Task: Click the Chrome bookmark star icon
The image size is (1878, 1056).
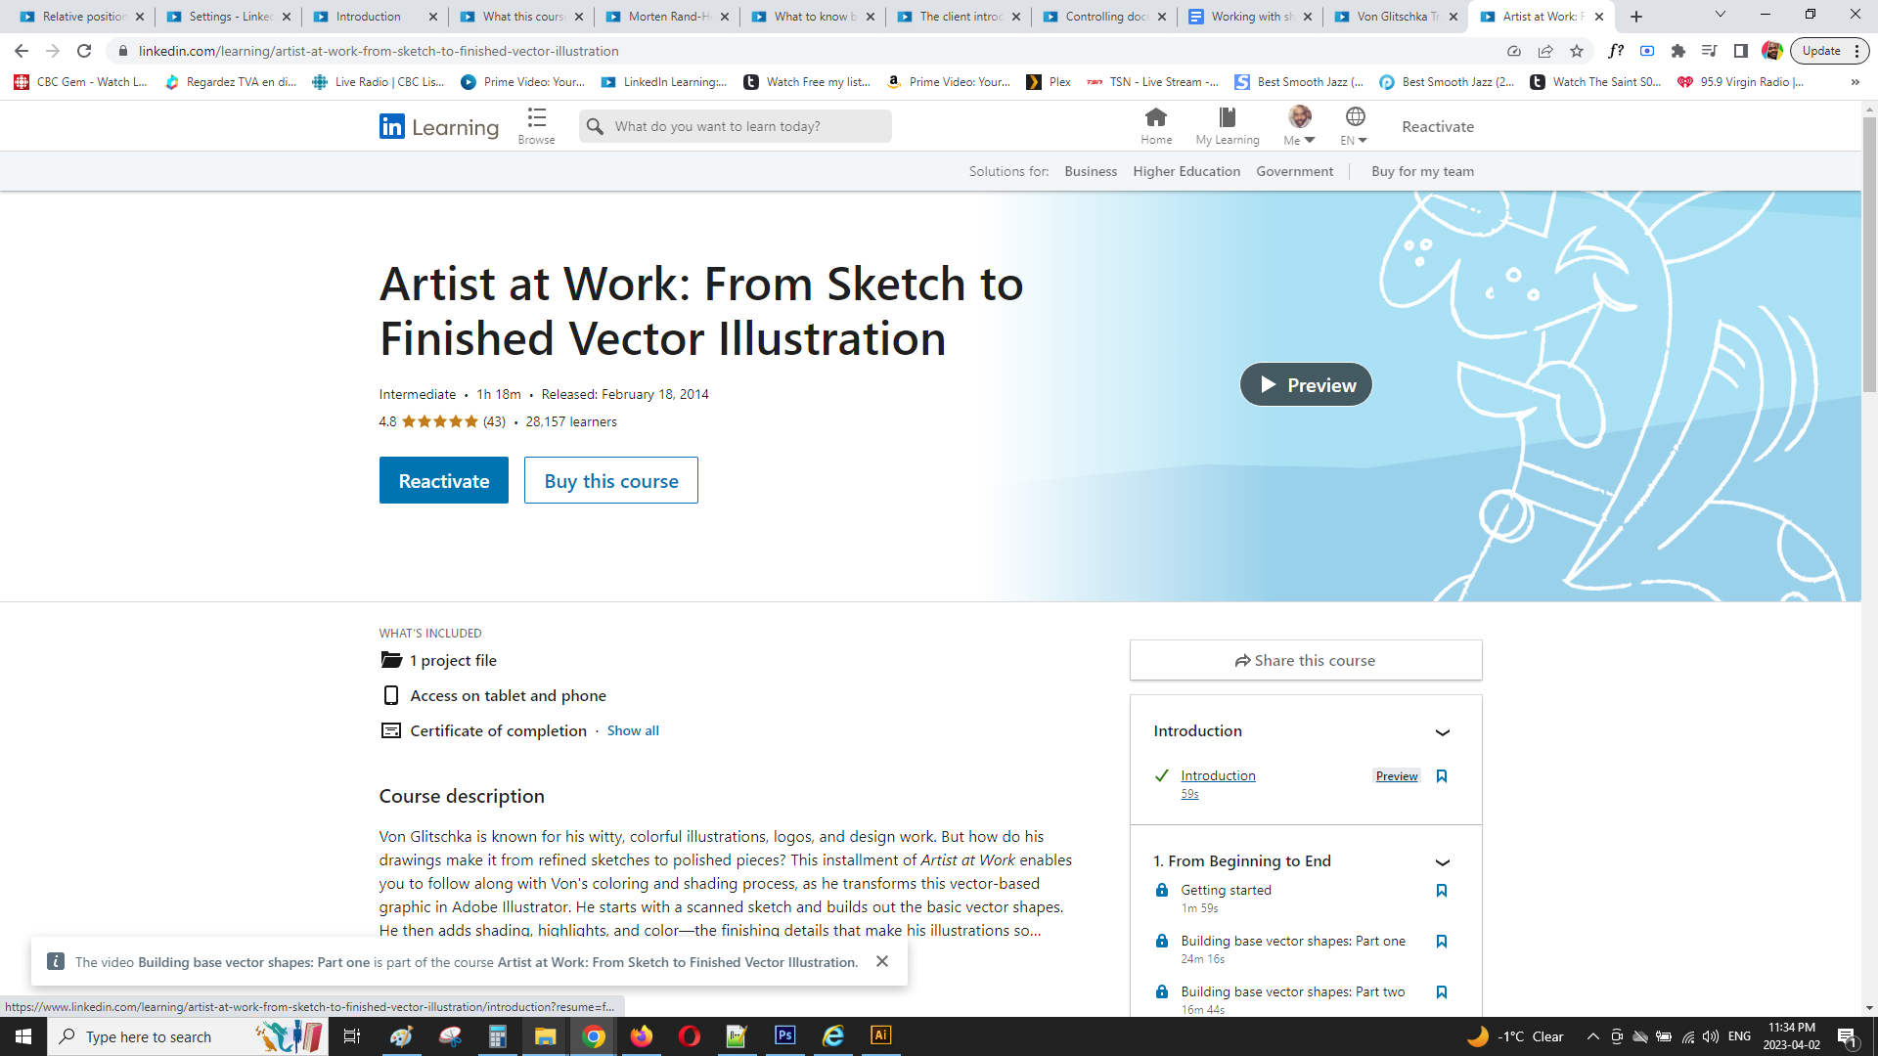Action: pyautogui.click(x=1576, y=51)
